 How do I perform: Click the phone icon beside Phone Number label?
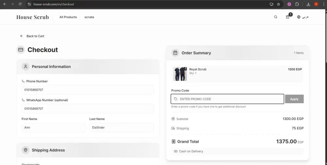[23, 81]
